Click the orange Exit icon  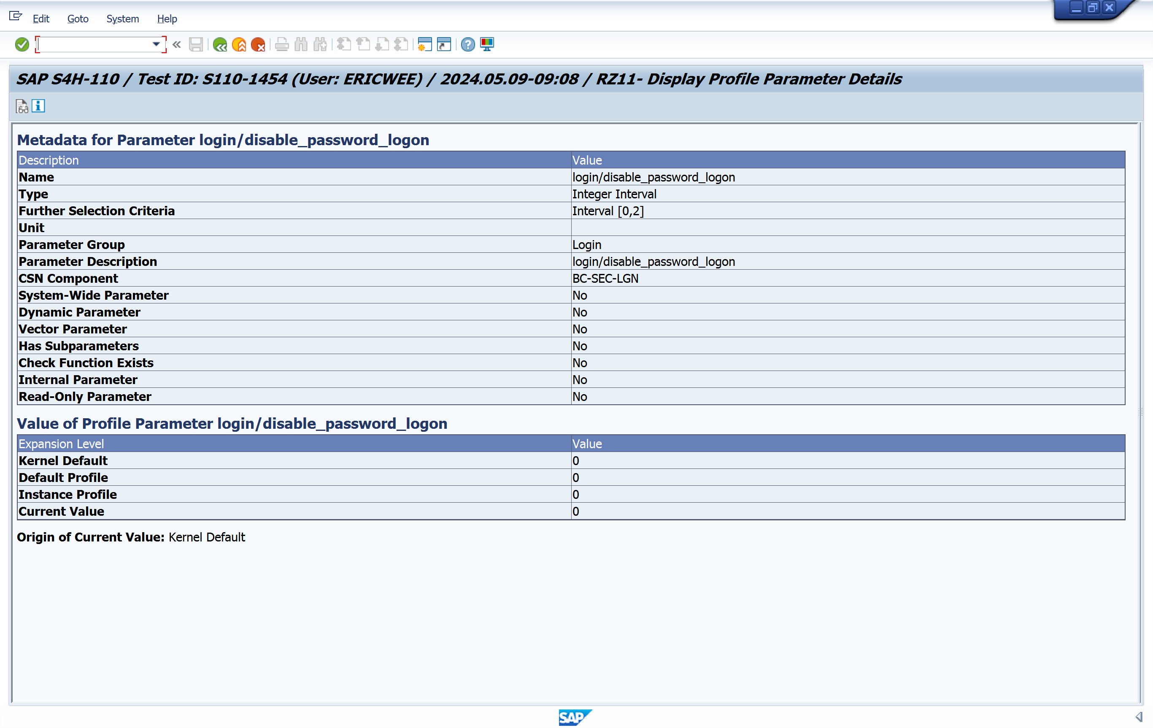239,45
